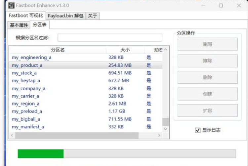
Task: Focus the partition name filter field
Action: click(110, 38)
